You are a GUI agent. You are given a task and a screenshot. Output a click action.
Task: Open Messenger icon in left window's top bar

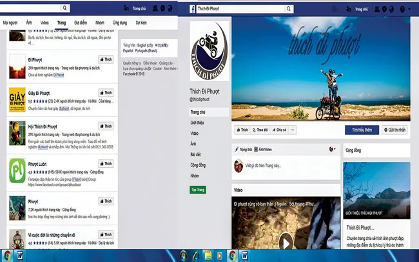point(162,8)
